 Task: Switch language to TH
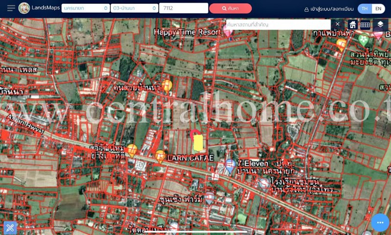(365, 8)
